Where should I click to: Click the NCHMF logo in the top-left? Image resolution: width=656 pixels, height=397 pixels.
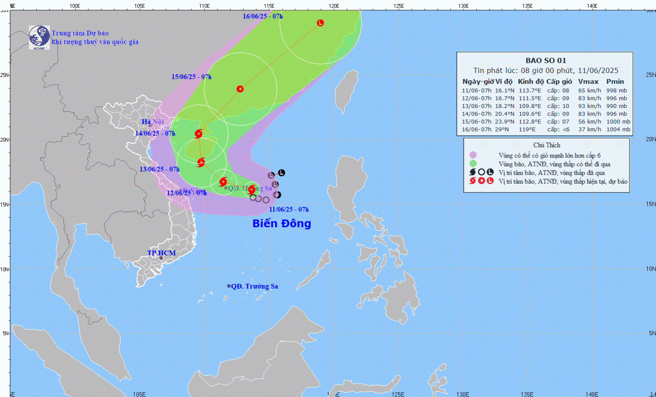(39, 37)
